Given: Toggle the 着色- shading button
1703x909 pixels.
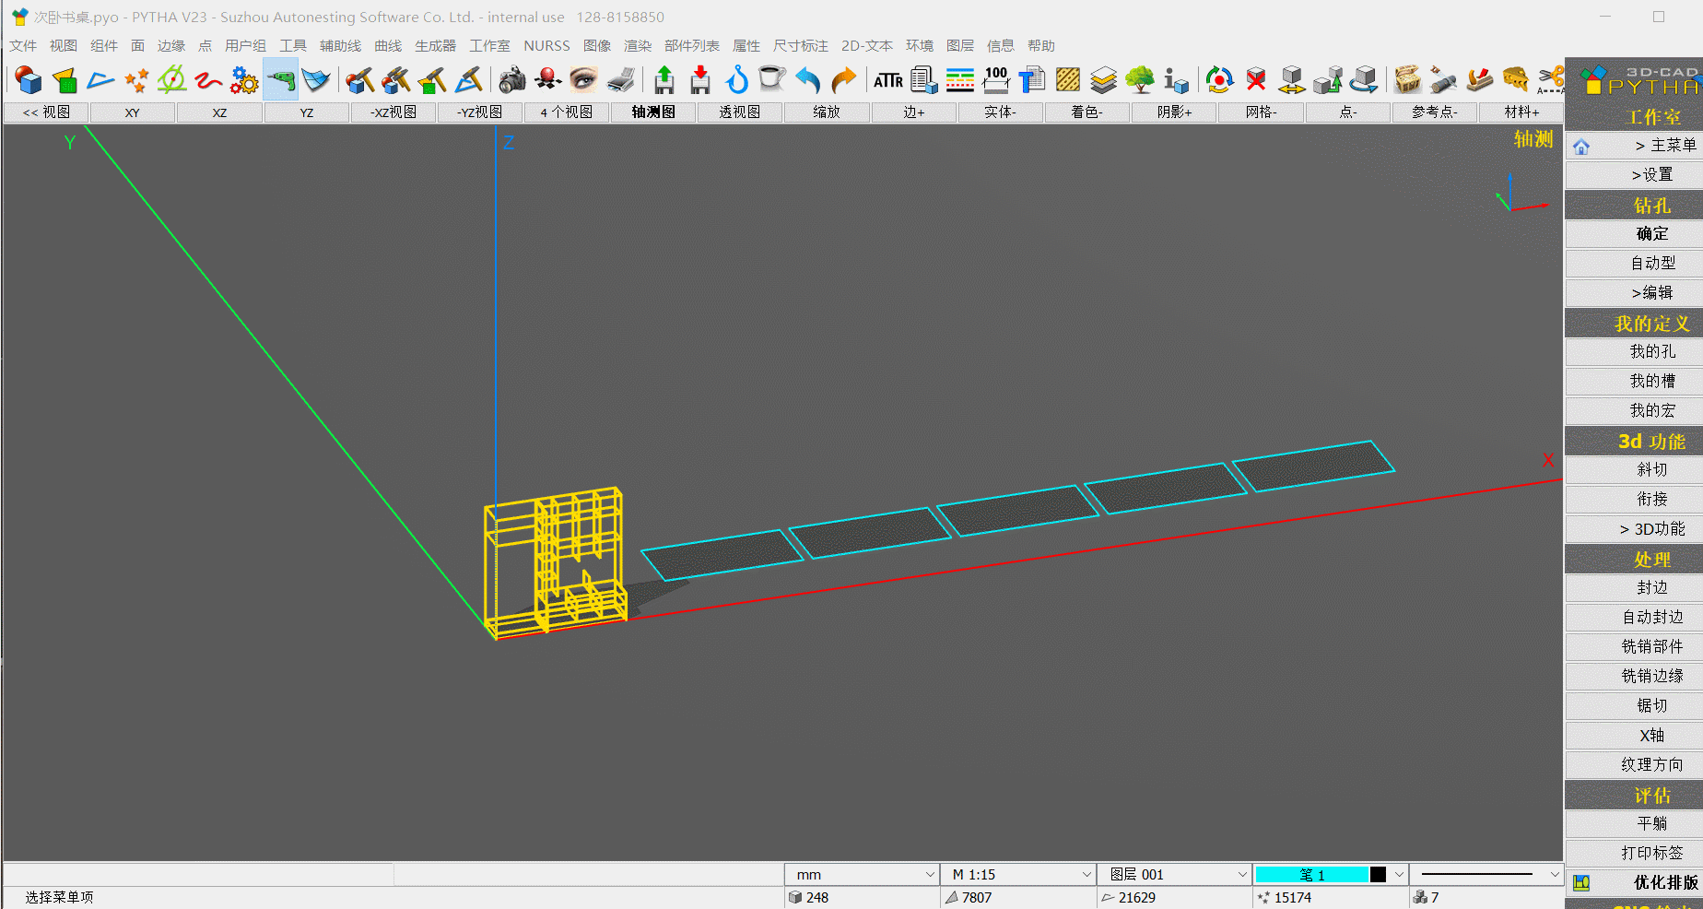Looking at the screenshot, I should [1087, 112].
